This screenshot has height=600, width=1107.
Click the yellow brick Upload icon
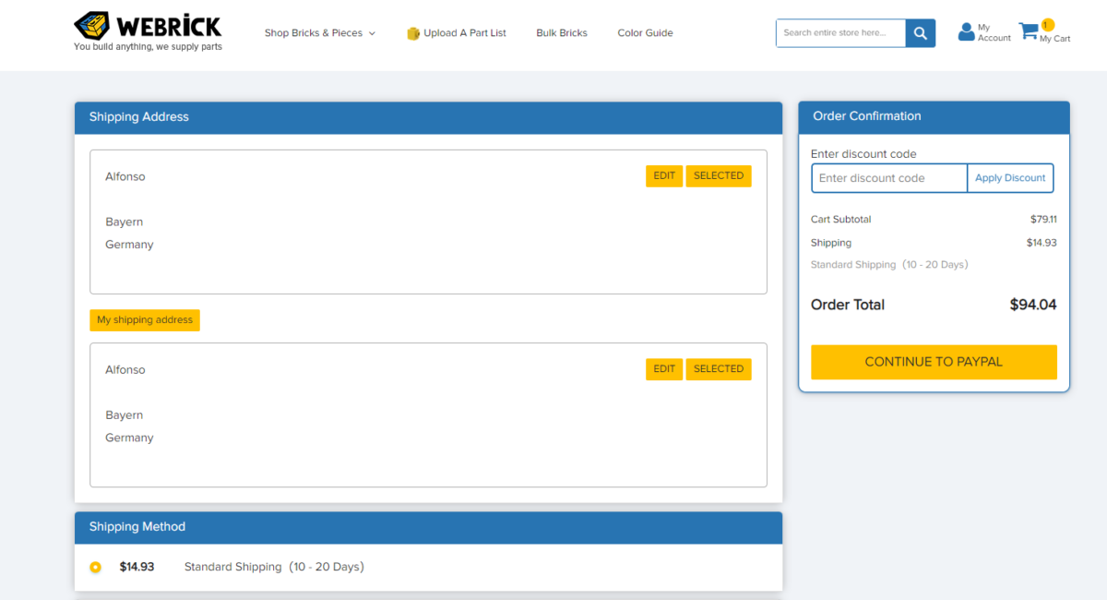point(413,33)
